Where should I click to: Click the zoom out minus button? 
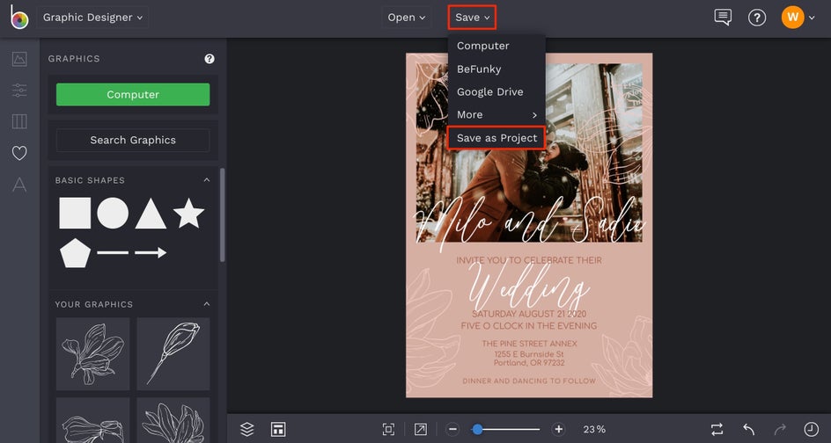[452, 429]
